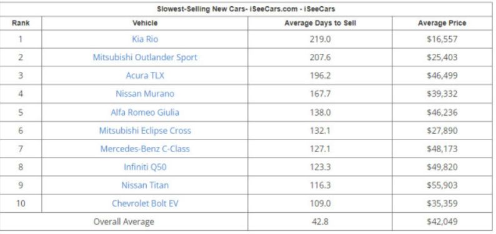Click the Average Days to Sell header

[320, 23]
